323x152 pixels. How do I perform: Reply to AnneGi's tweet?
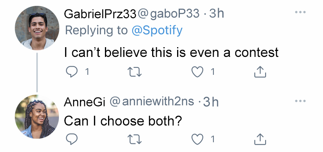tap(72, 139)
